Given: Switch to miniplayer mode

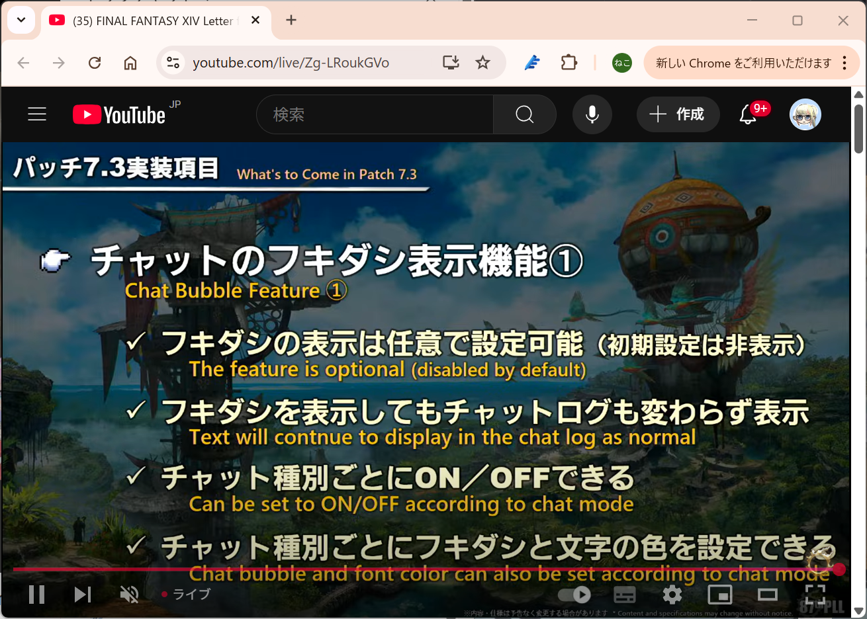Looking at the screenshot, I should tap(720, 595).
